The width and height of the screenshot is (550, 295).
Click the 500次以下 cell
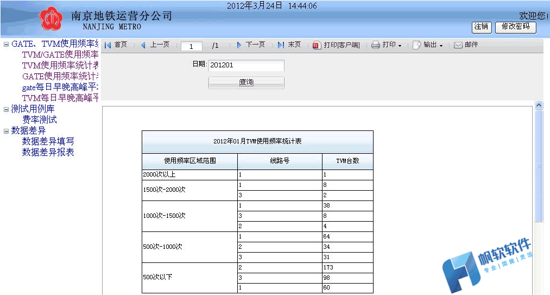tap(190, 278)
